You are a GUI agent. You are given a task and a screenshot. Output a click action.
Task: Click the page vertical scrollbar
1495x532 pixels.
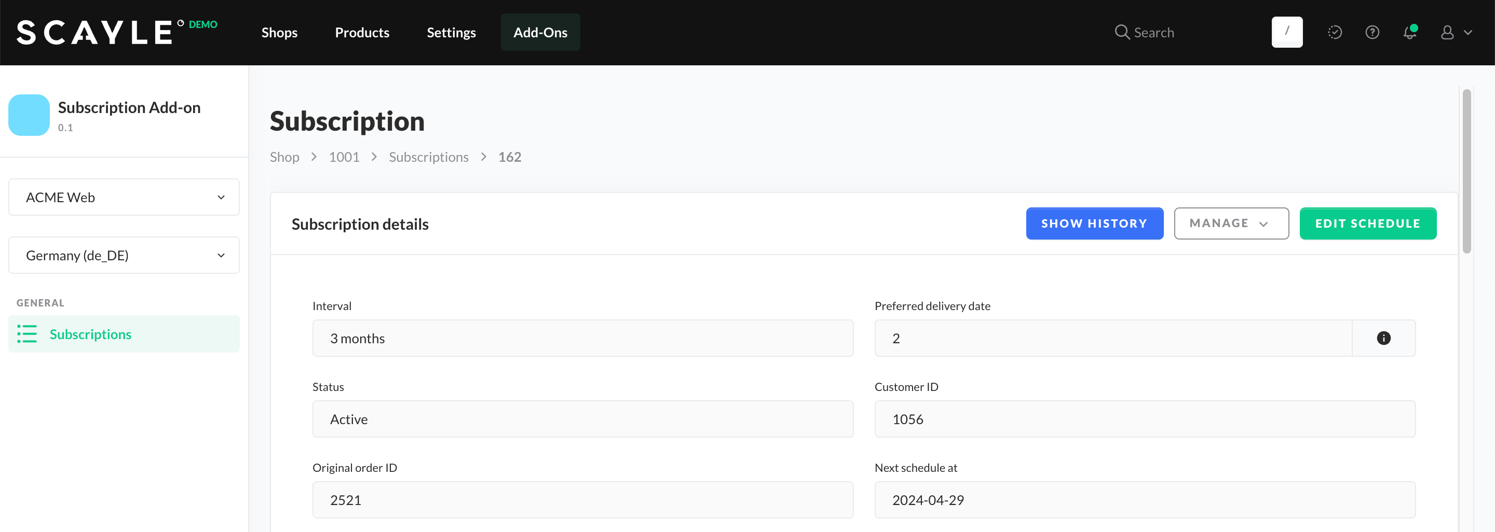(1466, 173)
